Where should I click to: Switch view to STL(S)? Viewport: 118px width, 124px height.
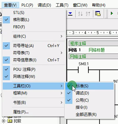coord(34,13)
